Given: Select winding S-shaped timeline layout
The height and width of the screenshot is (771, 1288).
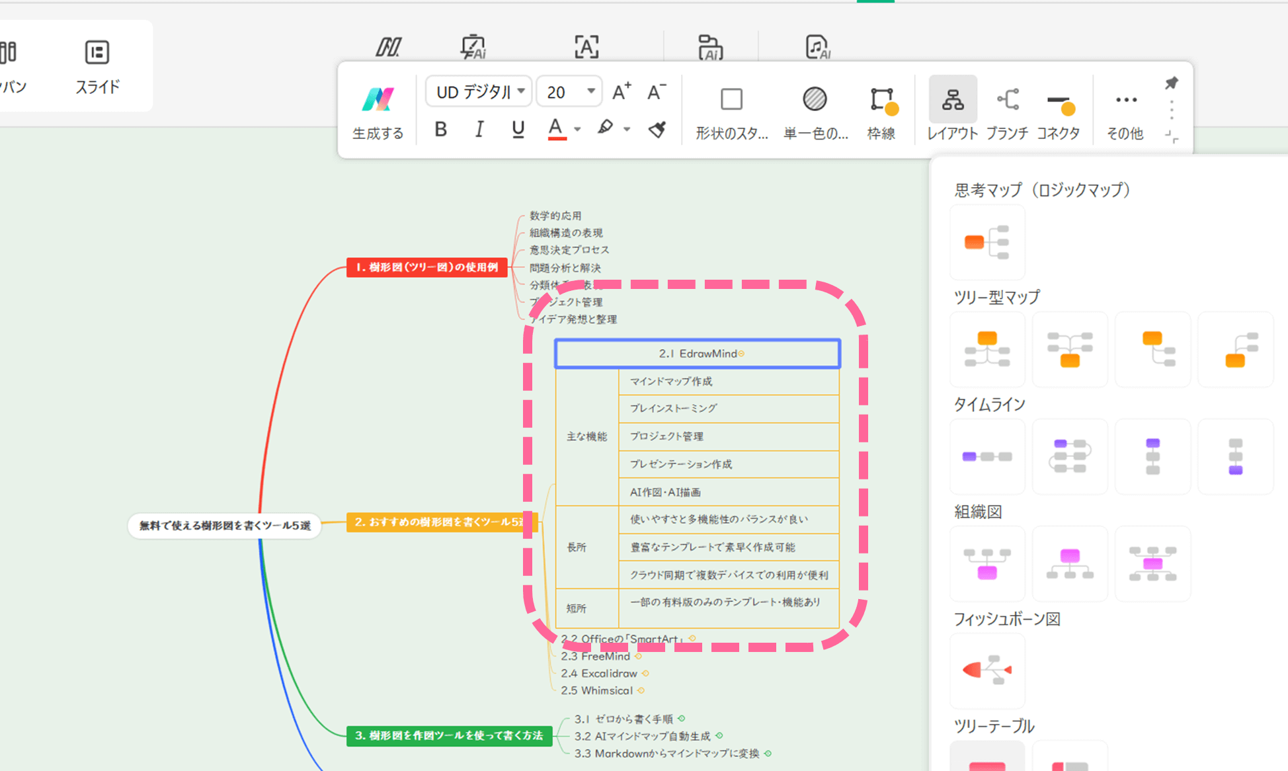Looking at the screenshot, I should (1070, 456).
